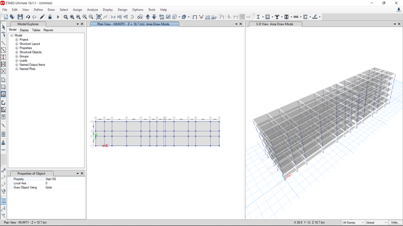The height and width of the screenshot is (226, 403).
Task: Click the pencil-on-line draw icon in toolbar
Action: click(315, 17)
